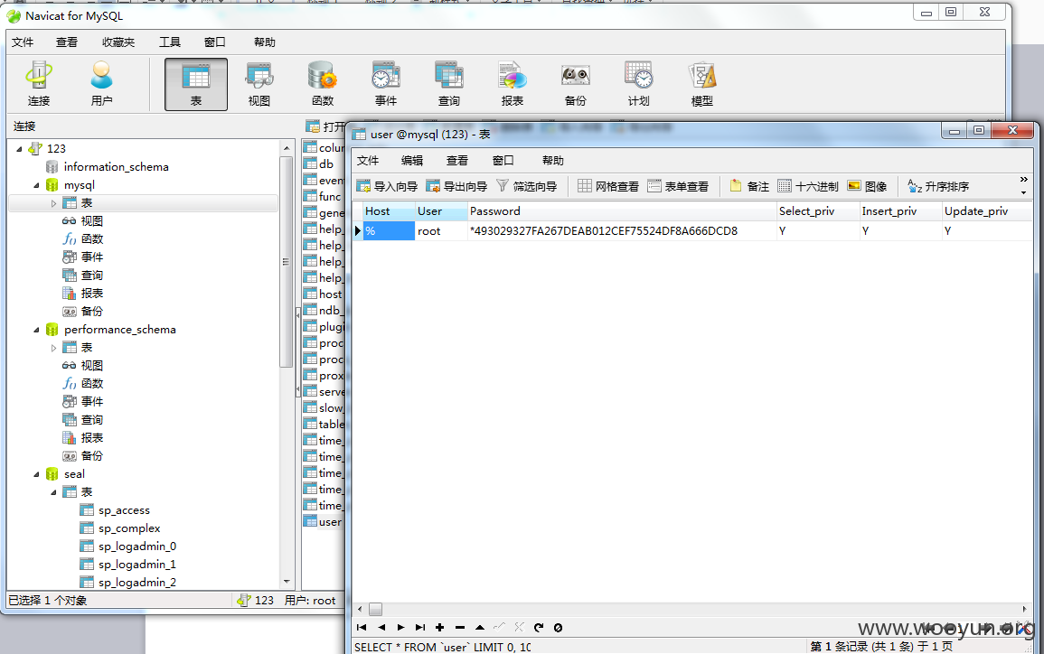The image size is (1044, 654).
Task: Select the user table in object list
Action: (x=324, y=522)
